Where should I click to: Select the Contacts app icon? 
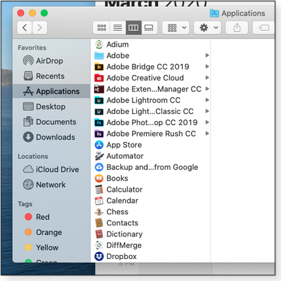coord(99,223)
